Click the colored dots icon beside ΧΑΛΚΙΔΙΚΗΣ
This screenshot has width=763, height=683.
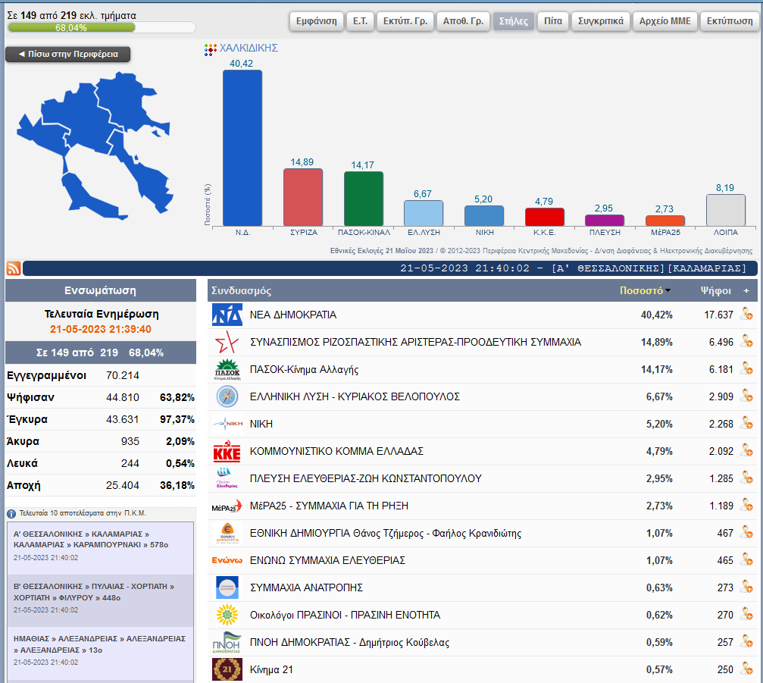211,49
